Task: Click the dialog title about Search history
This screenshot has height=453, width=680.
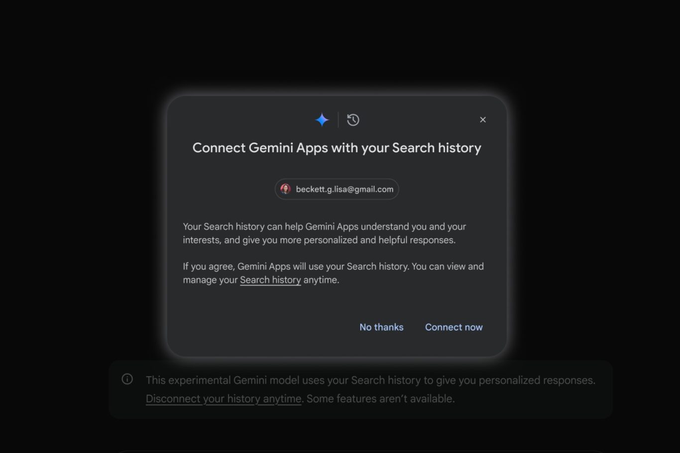Action: [x=337, y=148]
